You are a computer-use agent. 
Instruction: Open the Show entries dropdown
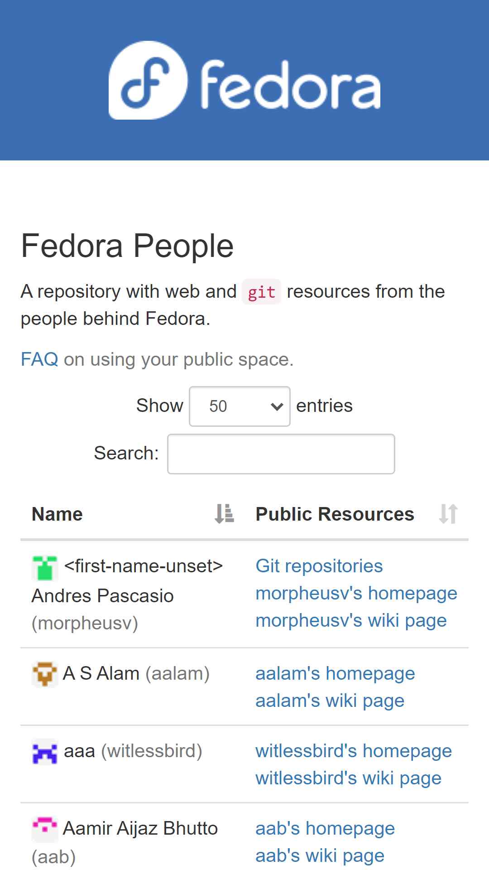[x=240, y=406]
